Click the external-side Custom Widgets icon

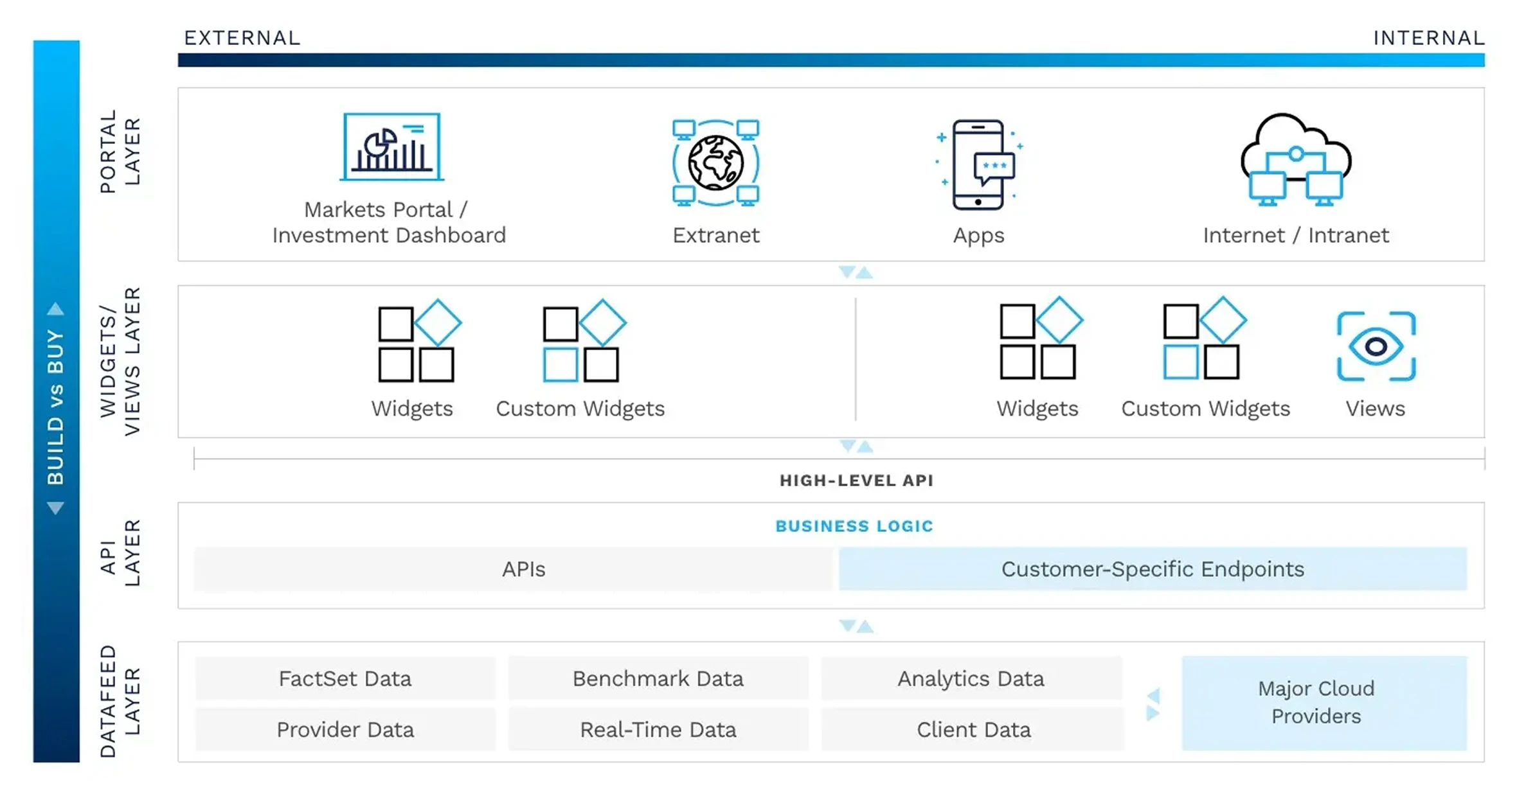click(x=584, y=340)
